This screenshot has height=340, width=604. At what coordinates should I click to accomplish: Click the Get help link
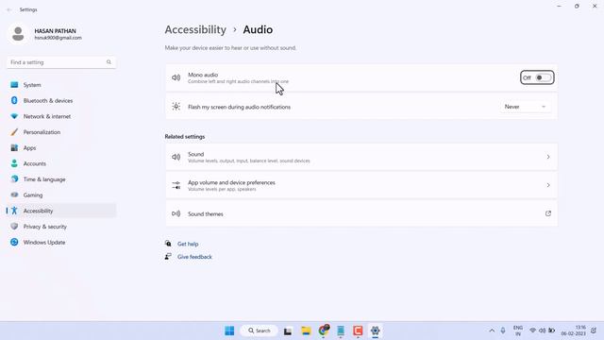tap(188, 244)
